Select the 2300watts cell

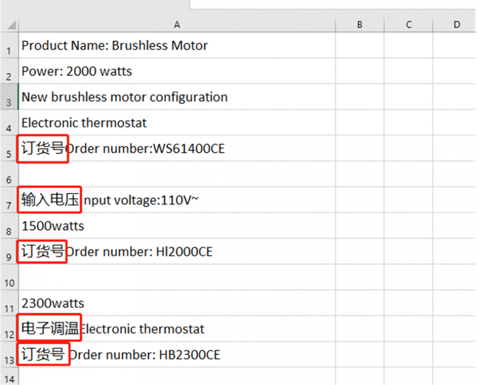[x=177, y=303]
